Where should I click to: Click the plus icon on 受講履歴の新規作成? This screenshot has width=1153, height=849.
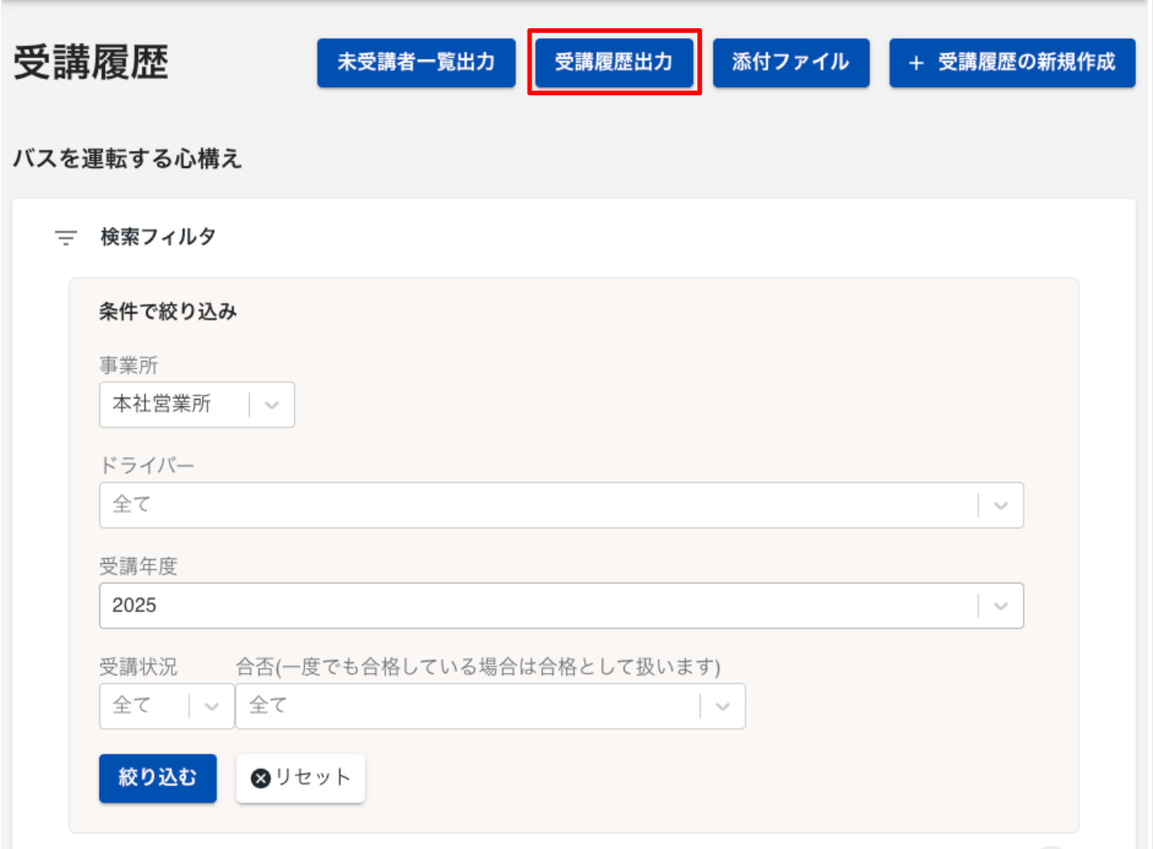pyautogui.click(x=915, y=63)
